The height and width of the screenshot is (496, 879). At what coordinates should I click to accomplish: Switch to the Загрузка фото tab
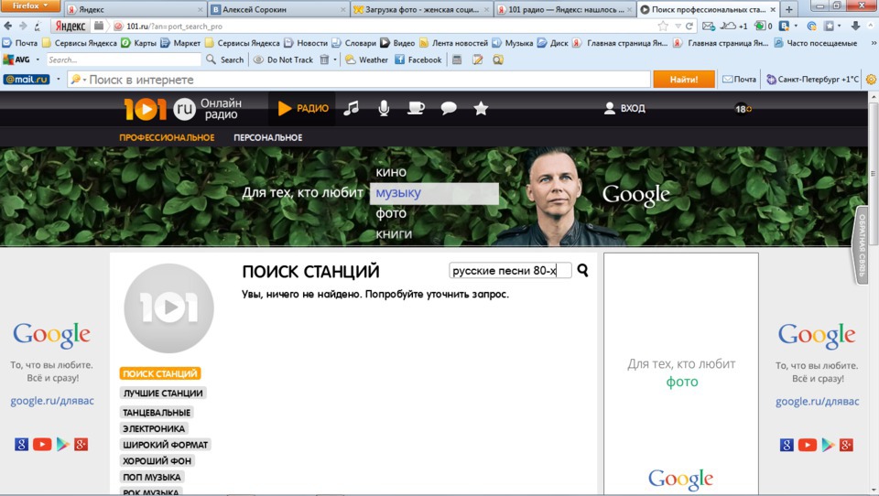click(x=421, y=9)
